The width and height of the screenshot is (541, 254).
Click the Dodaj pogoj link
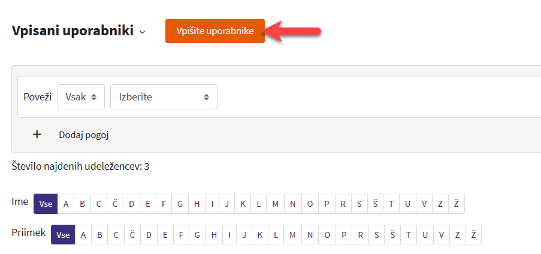[83, 135]
